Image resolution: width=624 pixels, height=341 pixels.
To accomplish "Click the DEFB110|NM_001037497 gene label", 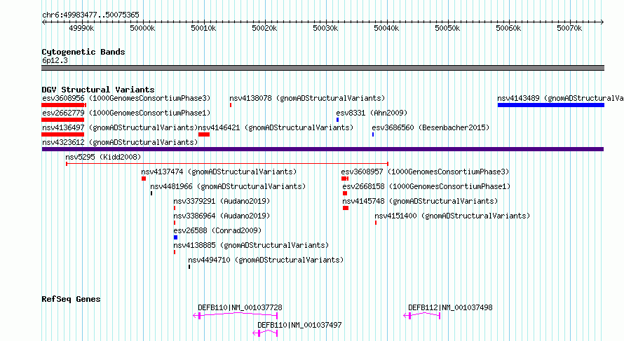I will [x=299, y=325].
